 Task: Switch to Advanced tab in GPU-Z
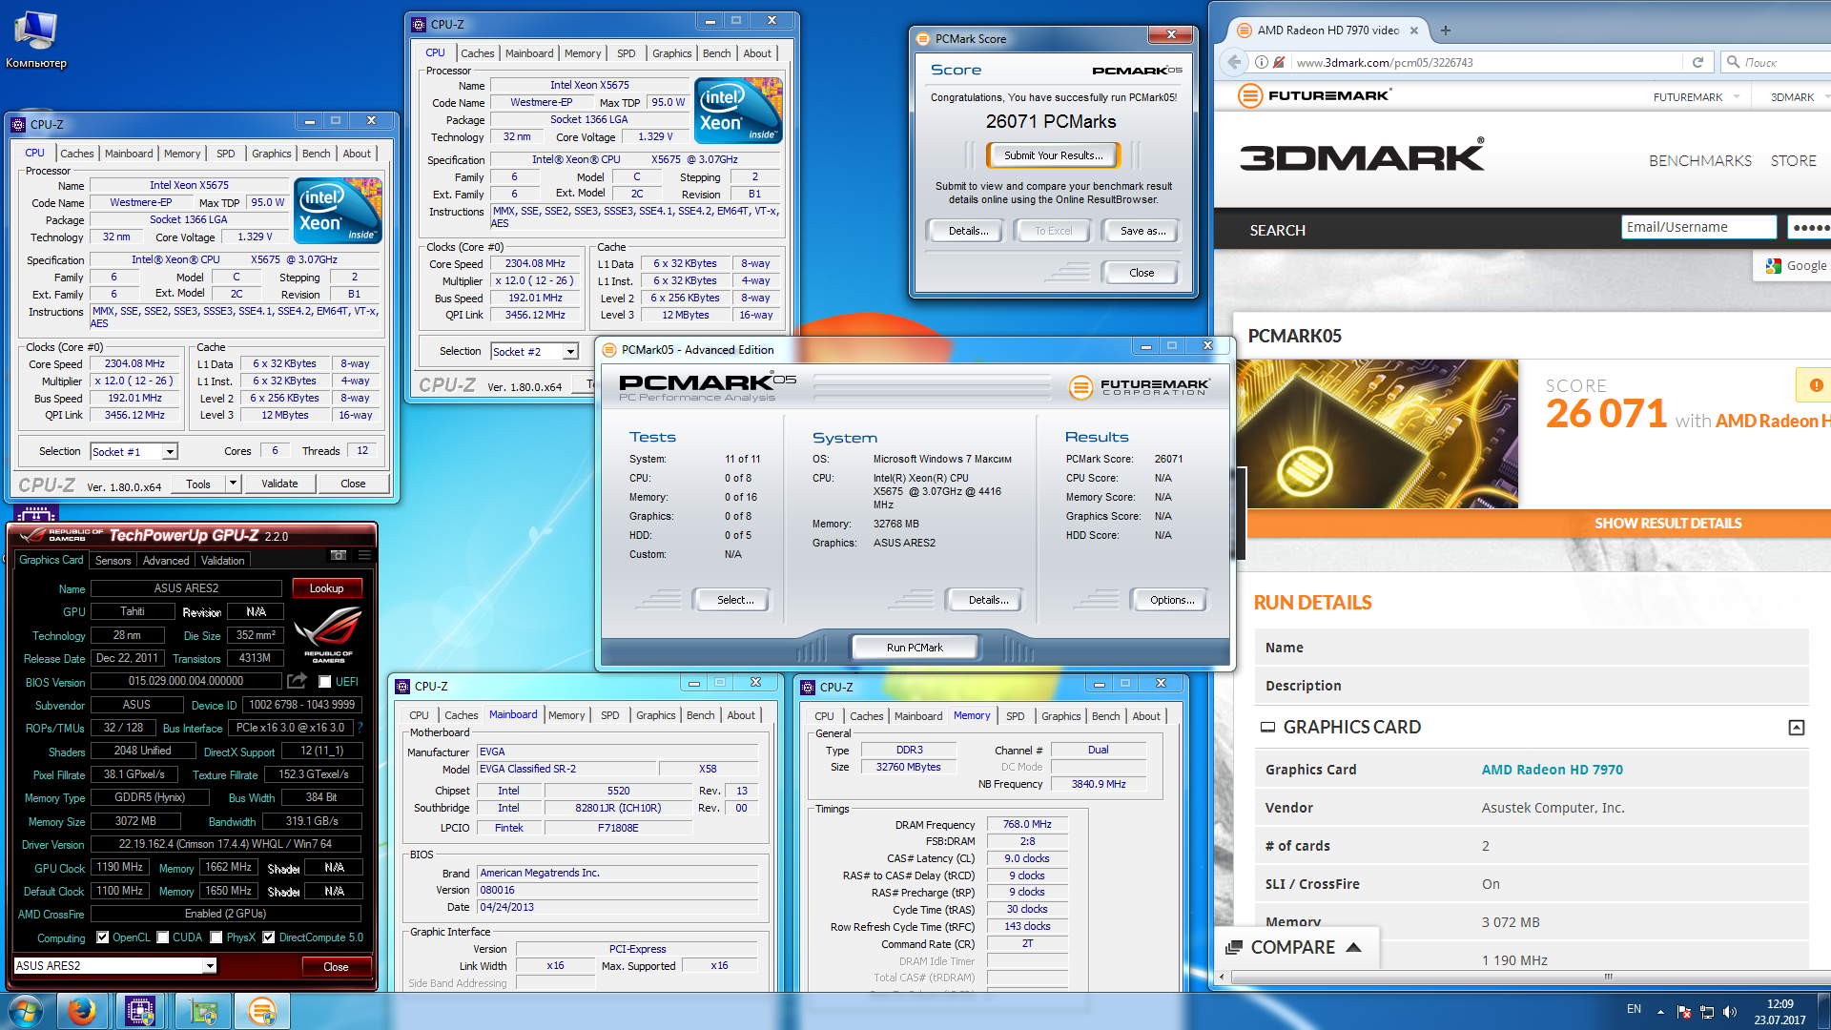(x=166, y=561)
